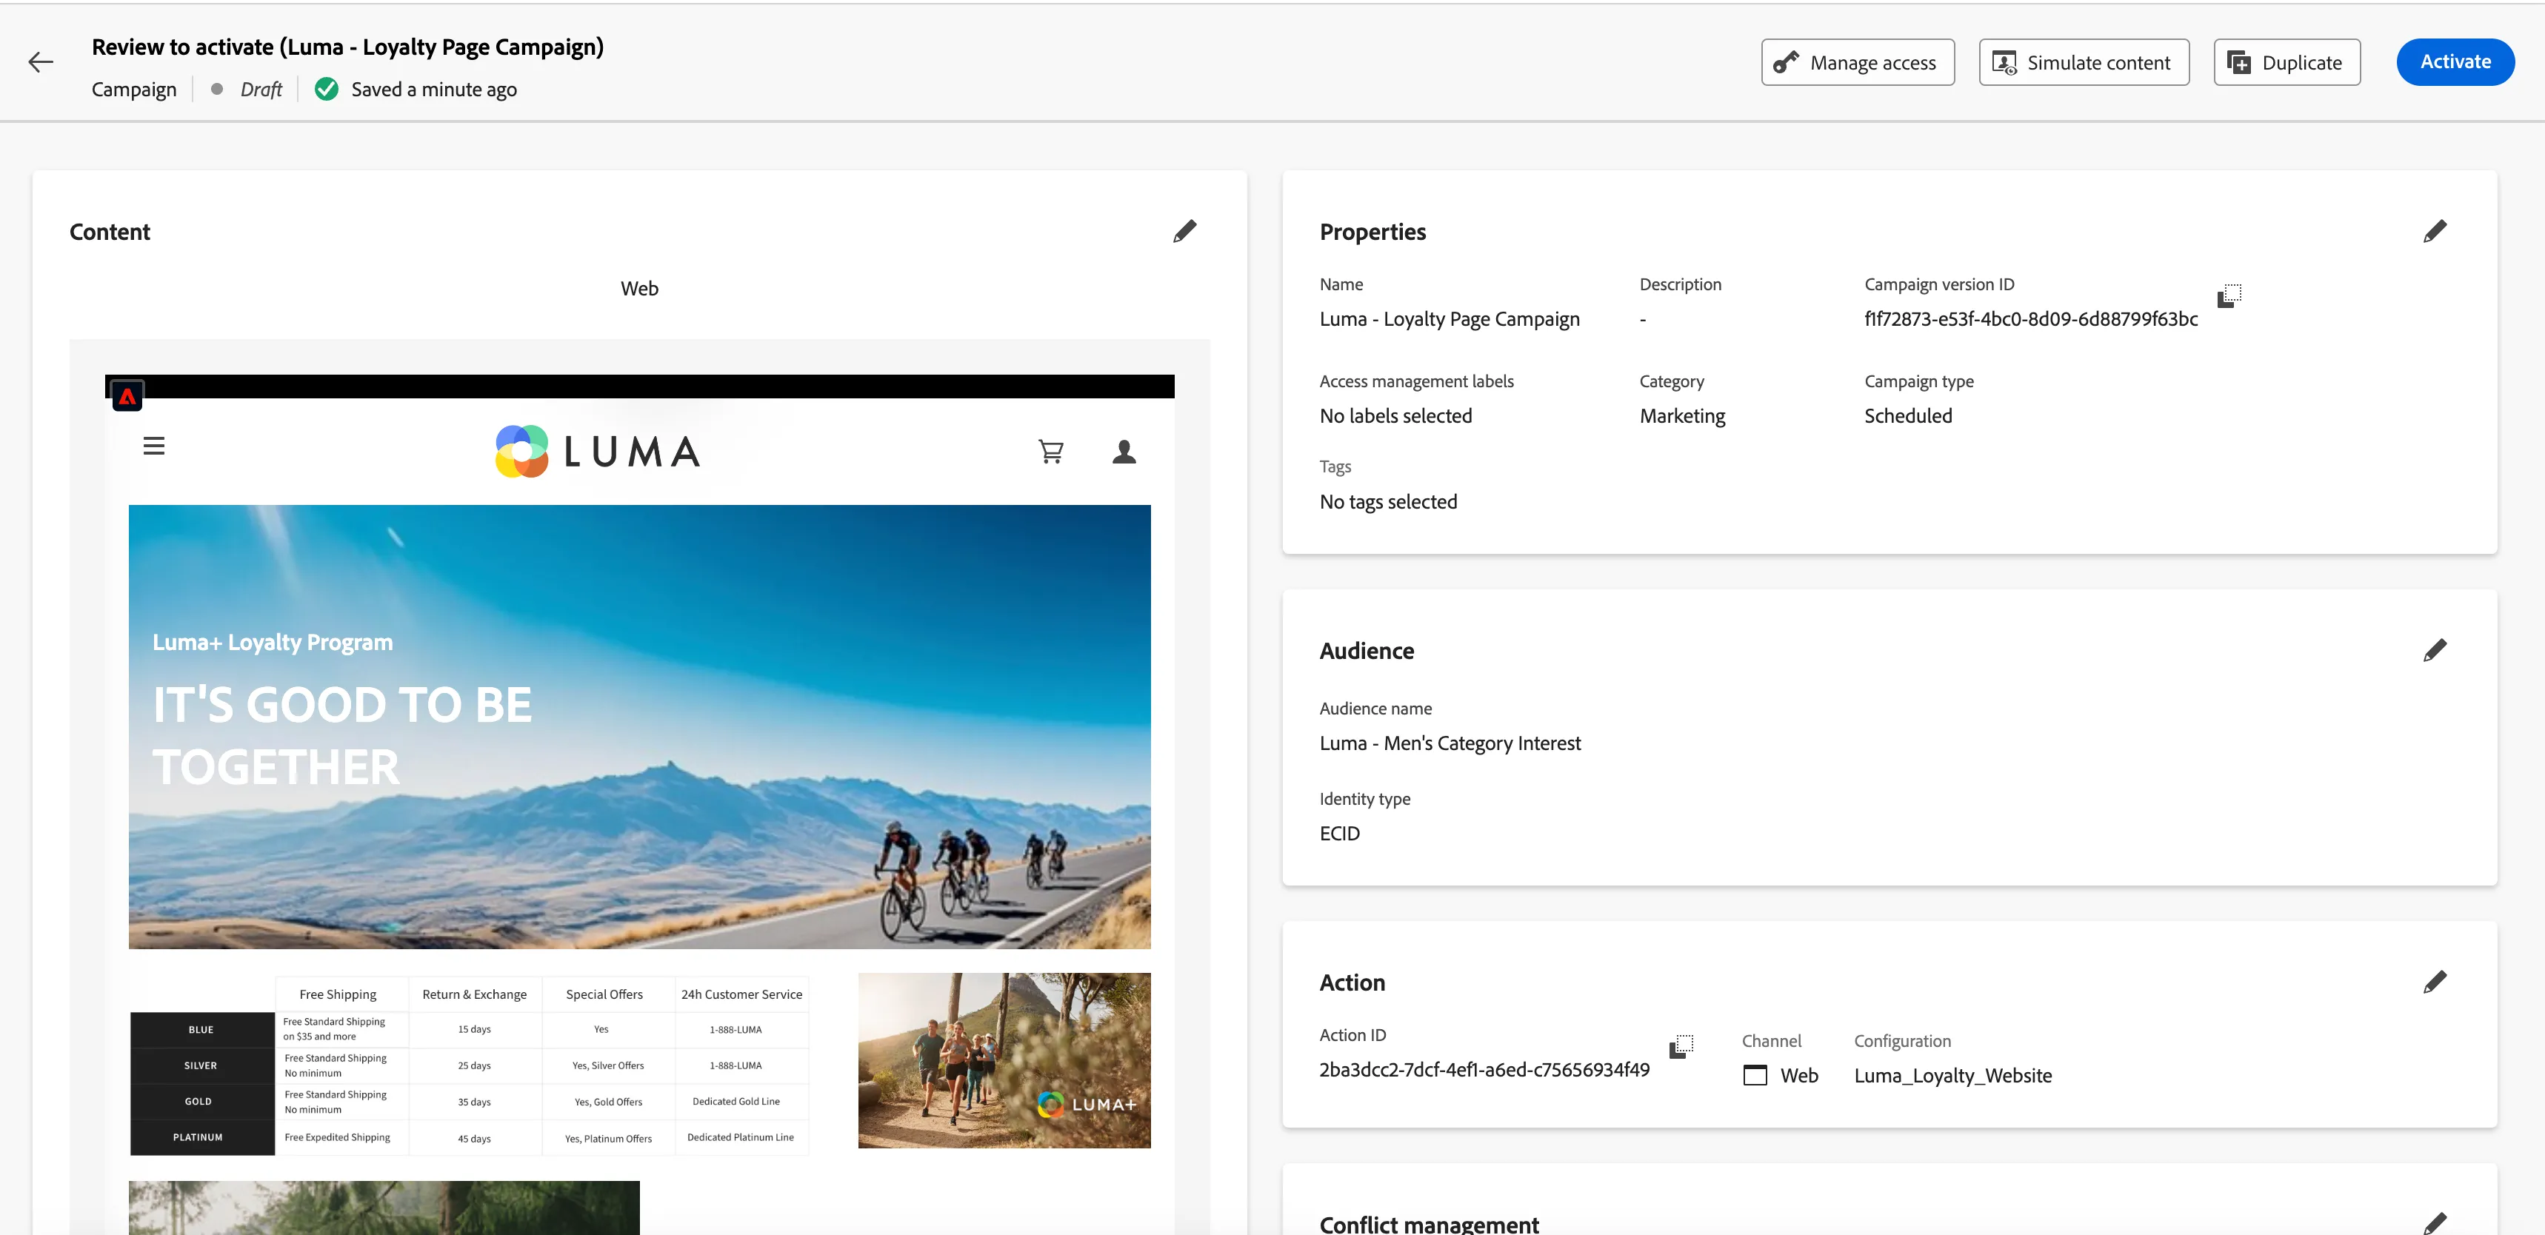
Task: Duplicate this campaign
Action: pyautogui.click(x=2287, y=62)
